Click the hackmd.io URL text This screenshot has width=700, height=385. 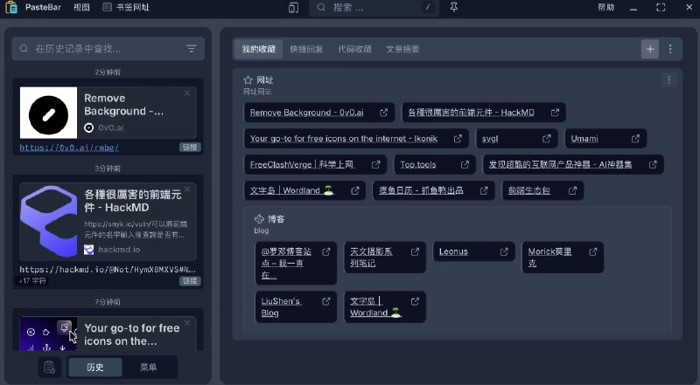pos(108,270)
